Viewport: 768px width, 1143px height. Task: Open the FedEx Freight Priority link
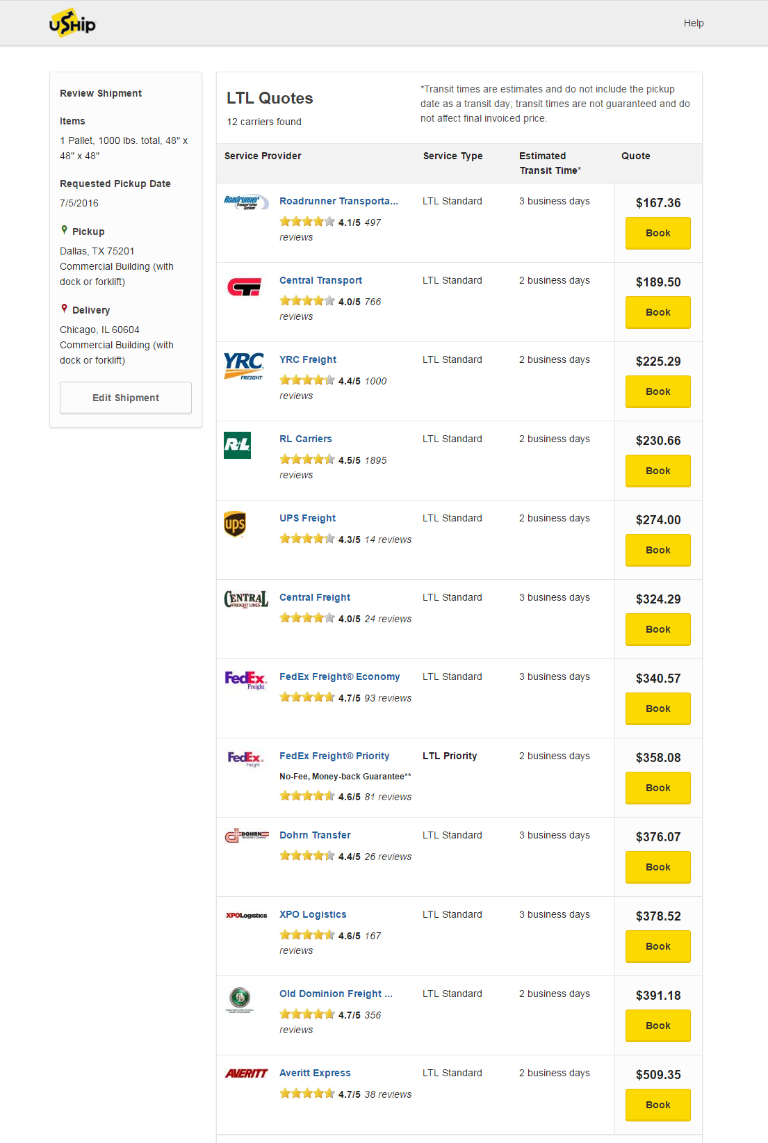point(334,756)
